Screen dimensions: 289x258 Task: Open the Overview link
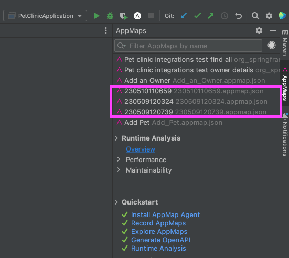[x=141, y=149]
